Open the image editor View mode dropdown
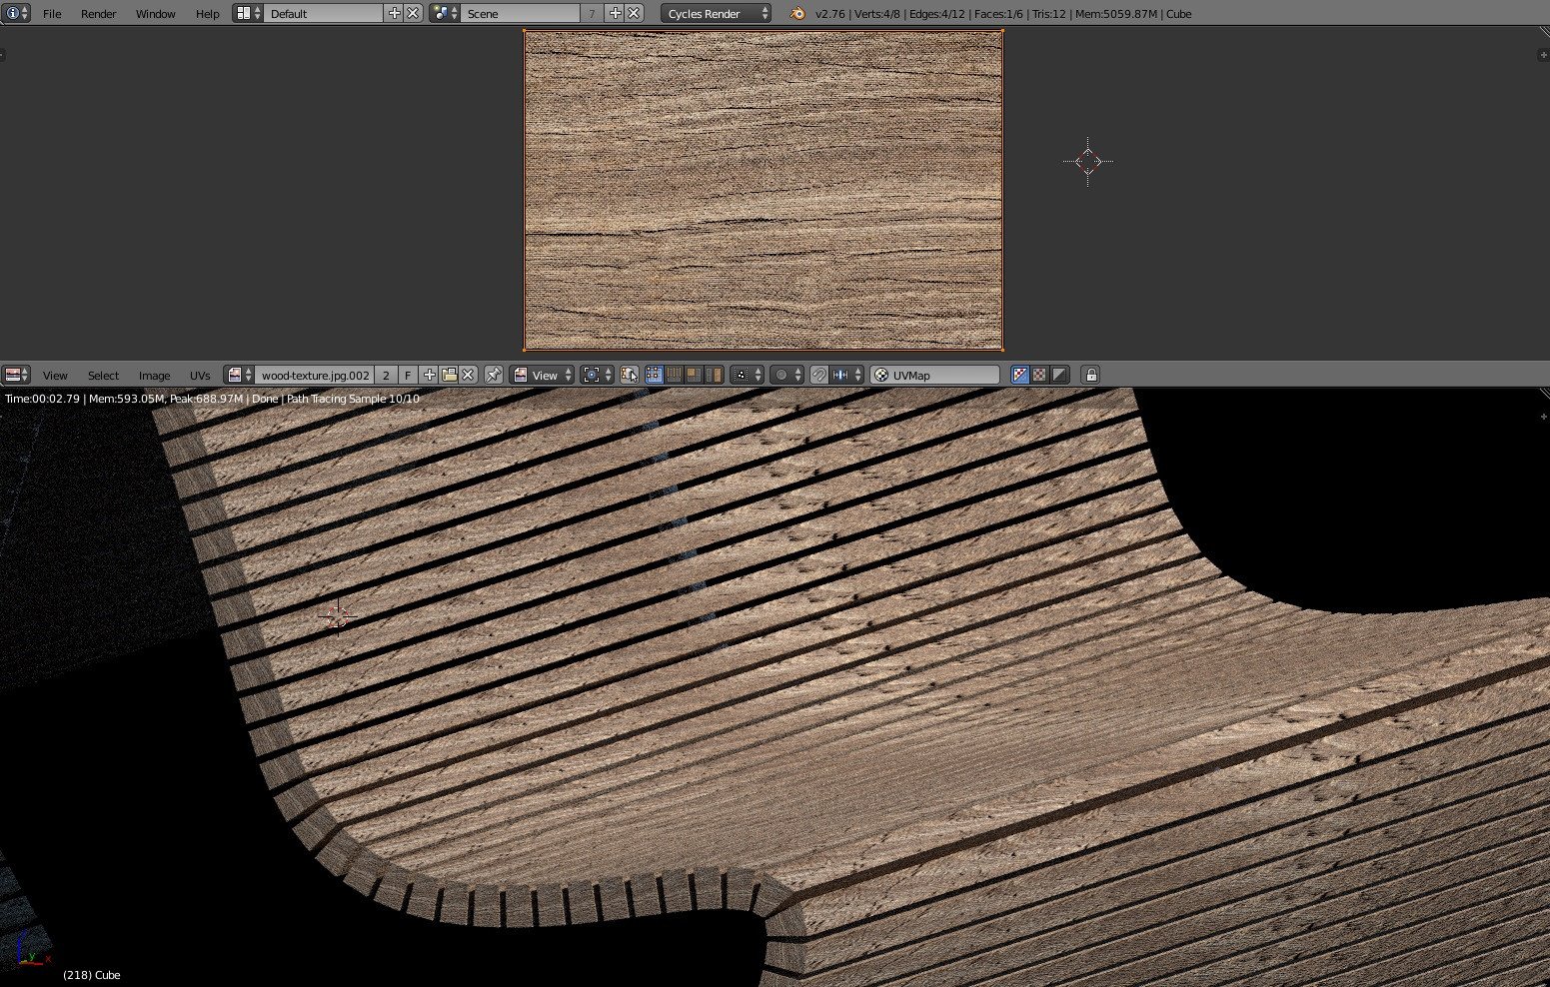The width and height of the screenshot is (1550, 987). pos(543,375)
